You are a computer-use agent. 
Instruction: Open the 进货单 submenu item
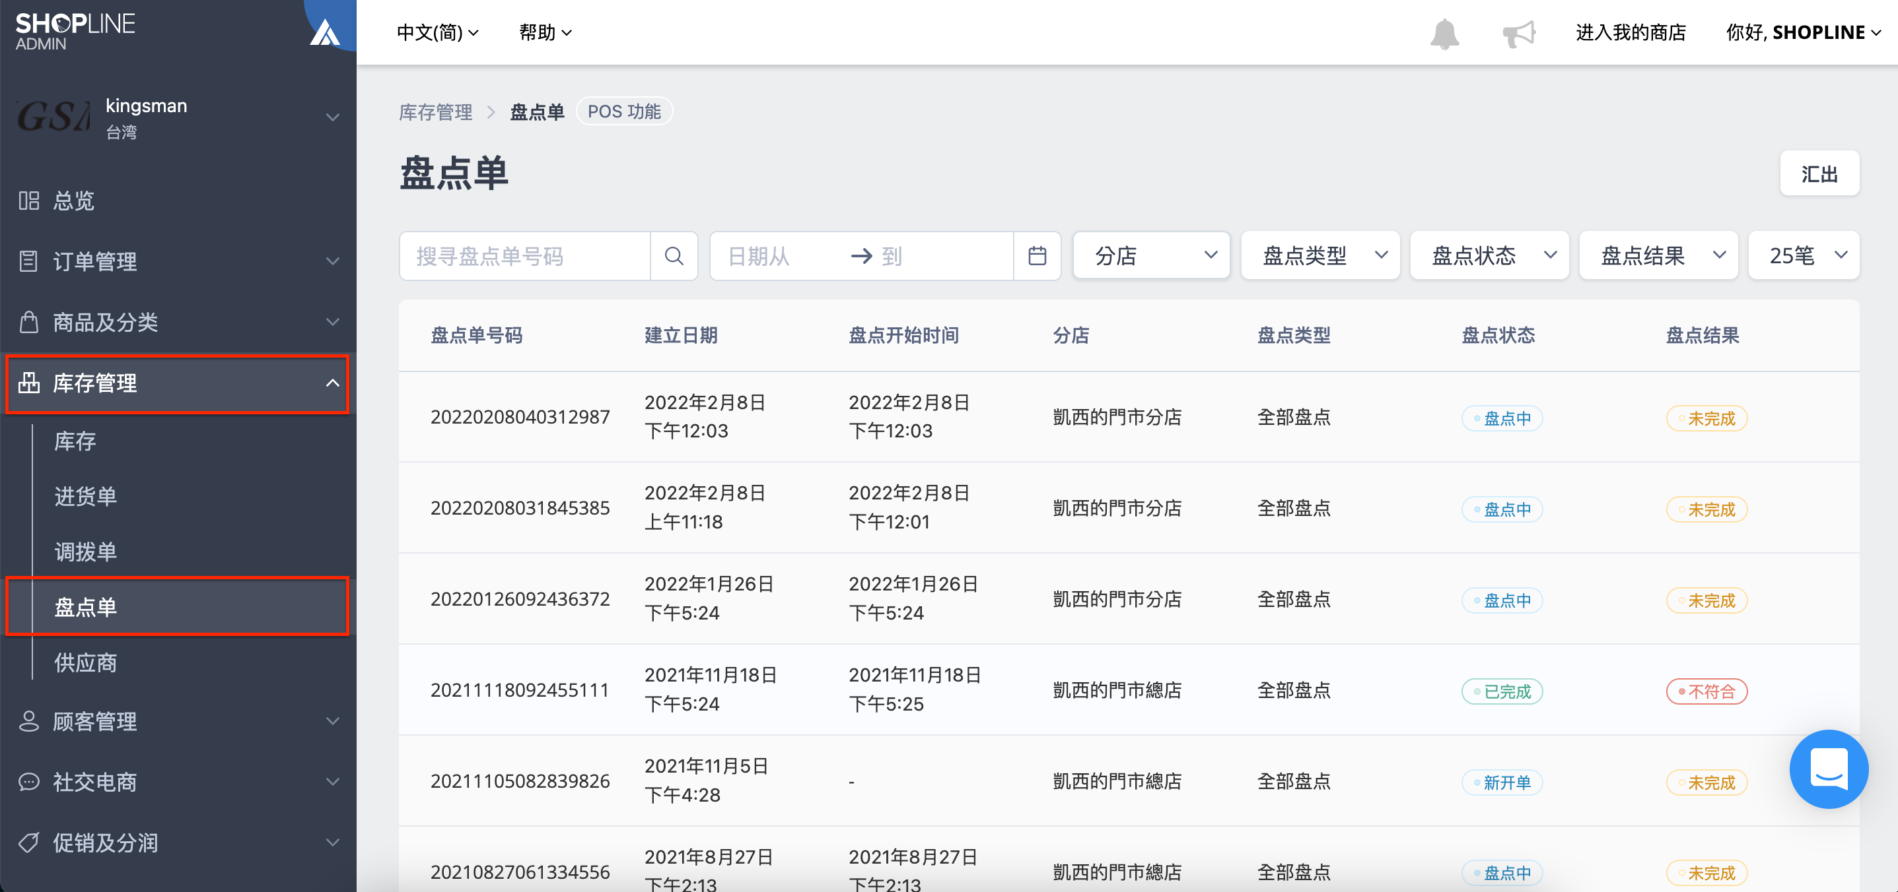tap(85, 496)
